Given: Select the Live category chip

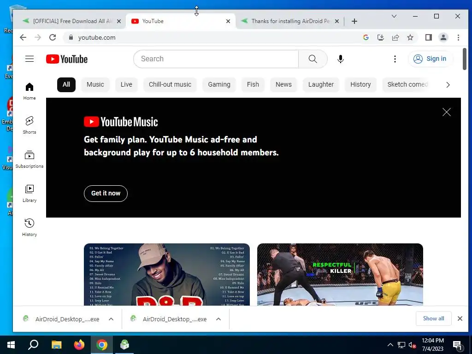Looking at the screenshot, I should (x=126, y=85).
